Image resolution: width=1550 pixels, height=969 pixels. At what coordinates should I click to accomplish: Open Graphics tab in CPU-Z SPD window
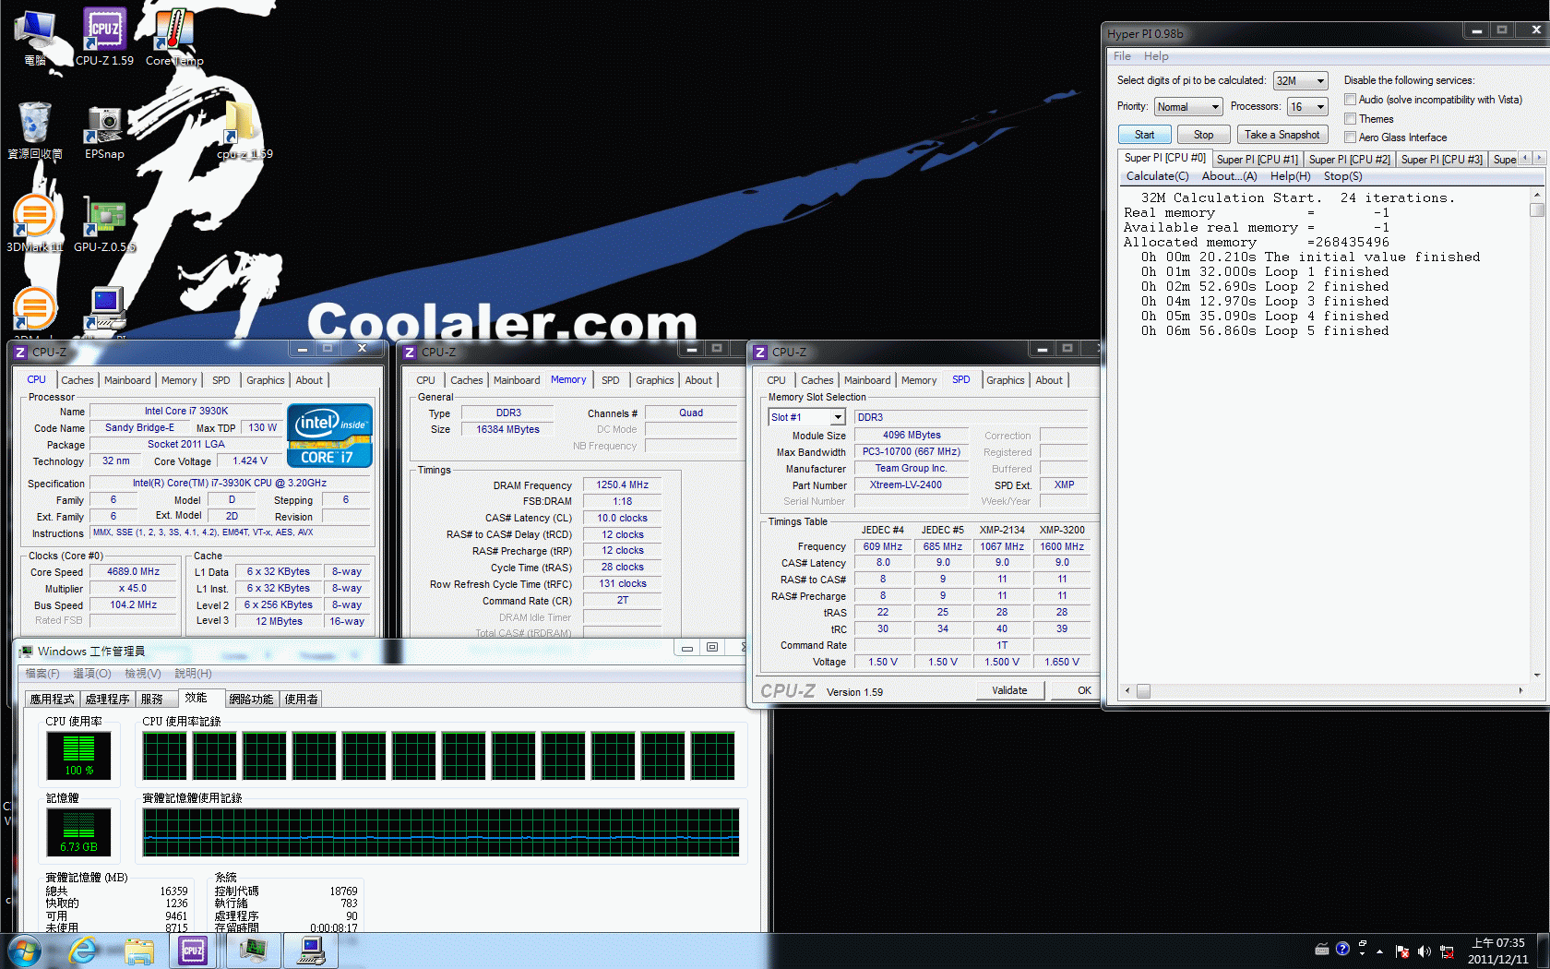click(1006, 380)
